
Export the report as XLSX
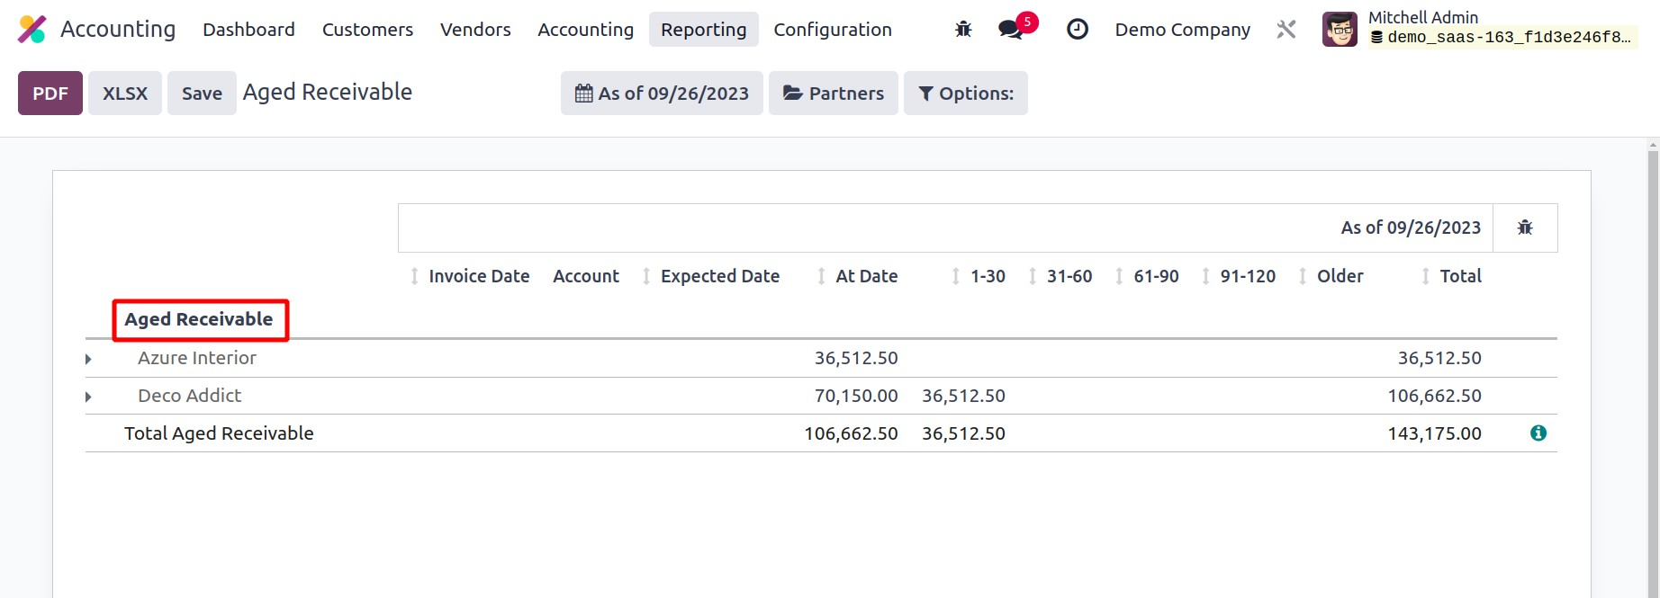[x=125, y=94]
